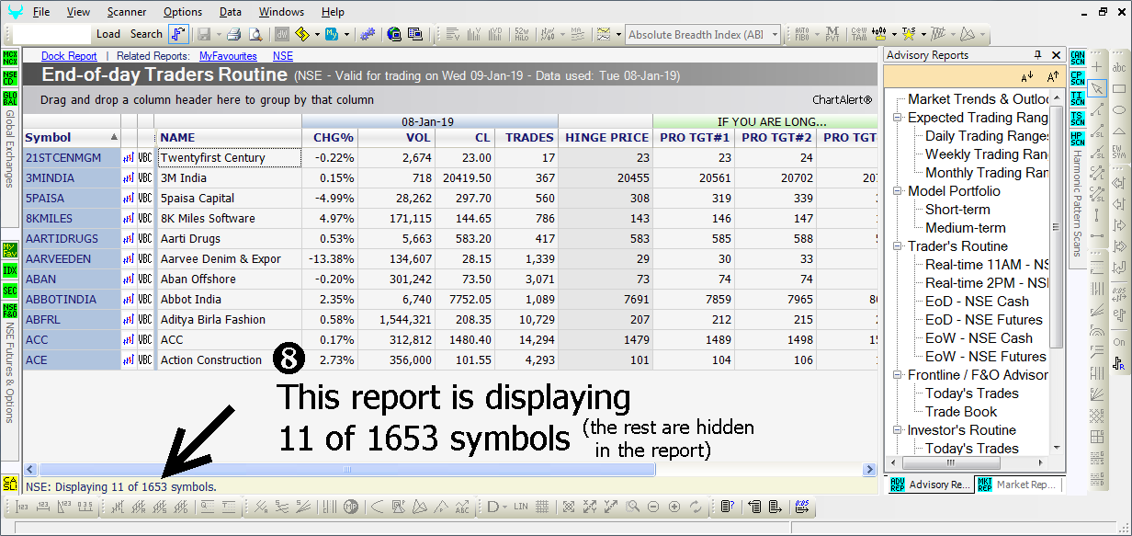
Task: Select EoD - NSE Cash report
Action: point(977,302)
